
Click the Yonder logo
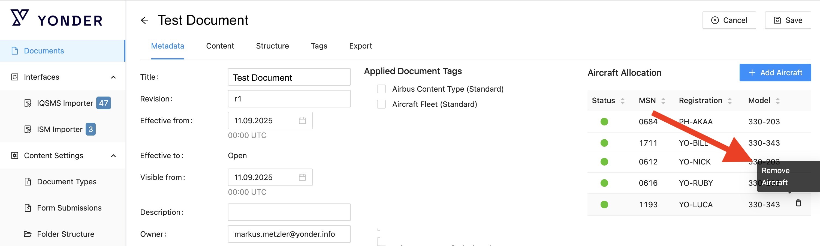coord(57,19)
